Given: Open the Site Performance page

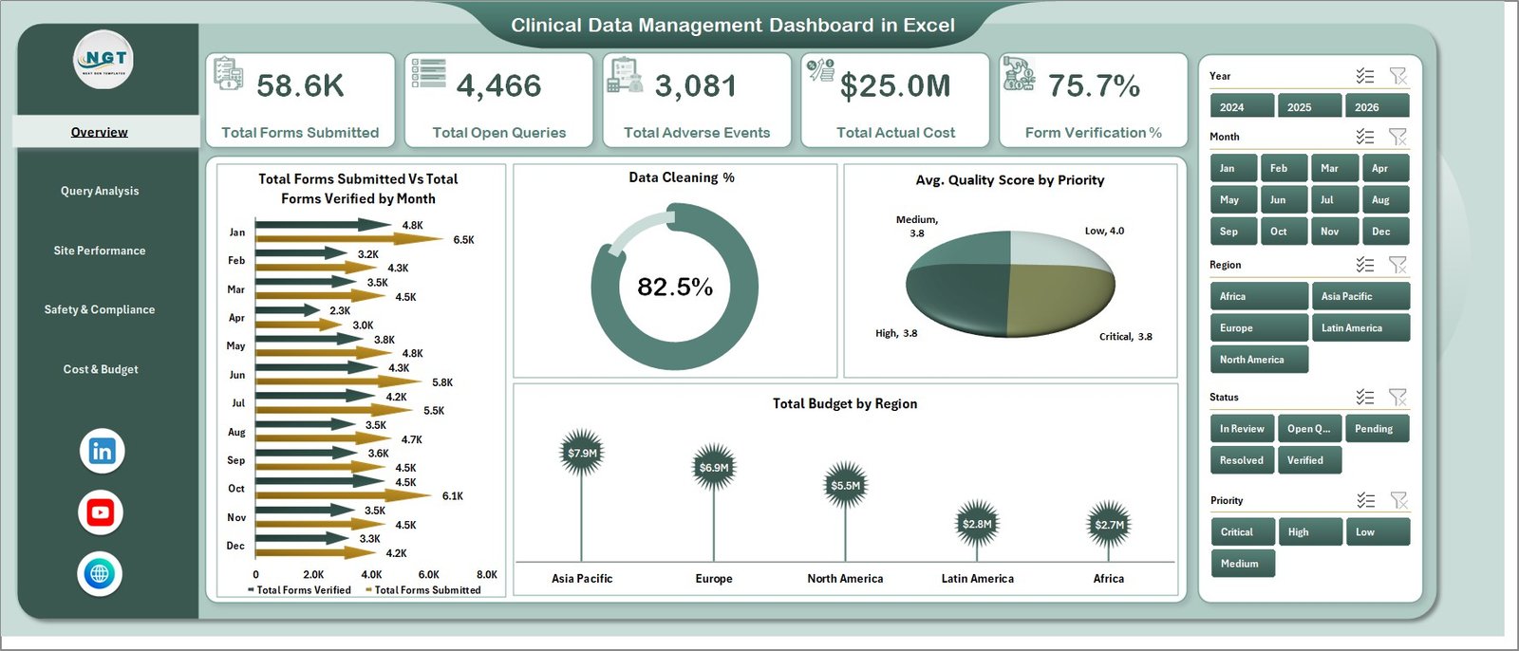Looking at the screenshot, I should click(100, 251).
